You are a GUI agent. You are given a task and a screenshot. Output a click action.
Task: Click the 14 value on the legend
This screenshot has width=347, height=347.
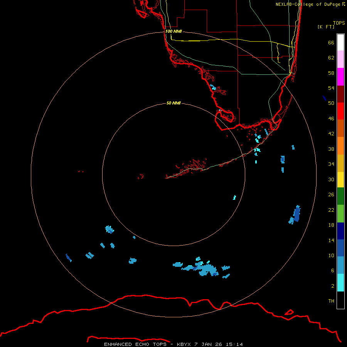(331, 240)
